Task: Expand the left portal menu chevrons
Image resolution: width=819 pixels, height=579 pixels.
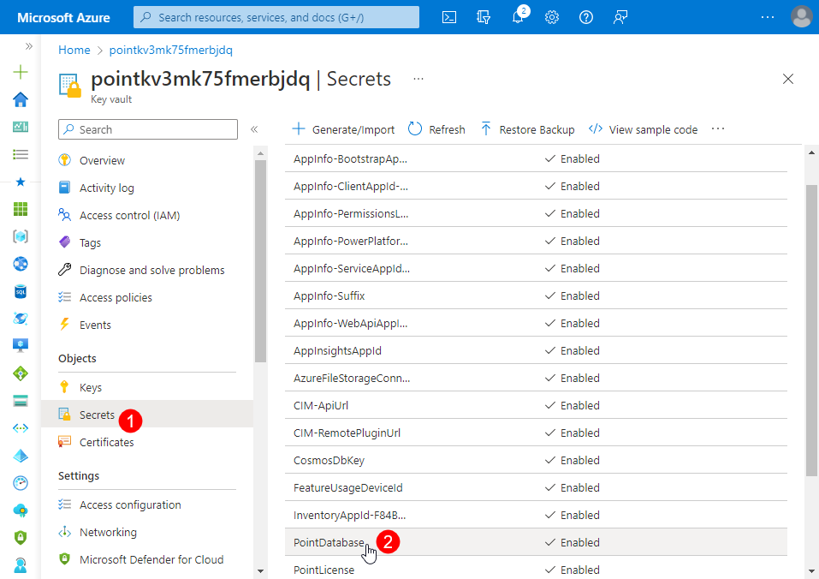Action: coord(29,46)
